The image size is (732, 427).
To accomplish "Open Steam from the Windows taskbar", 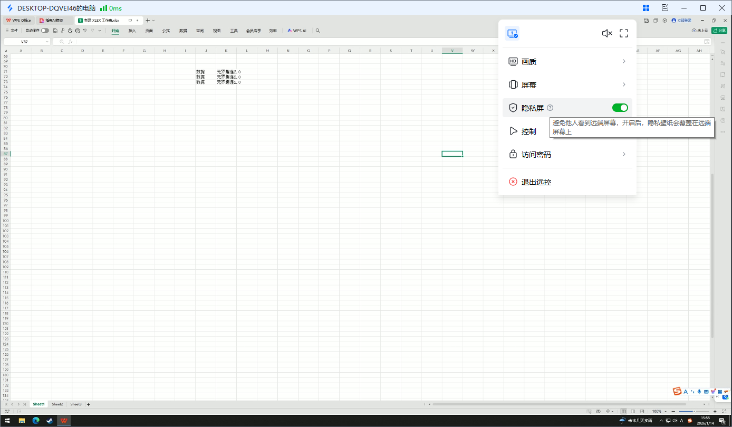I will click(x=50, y=421).
